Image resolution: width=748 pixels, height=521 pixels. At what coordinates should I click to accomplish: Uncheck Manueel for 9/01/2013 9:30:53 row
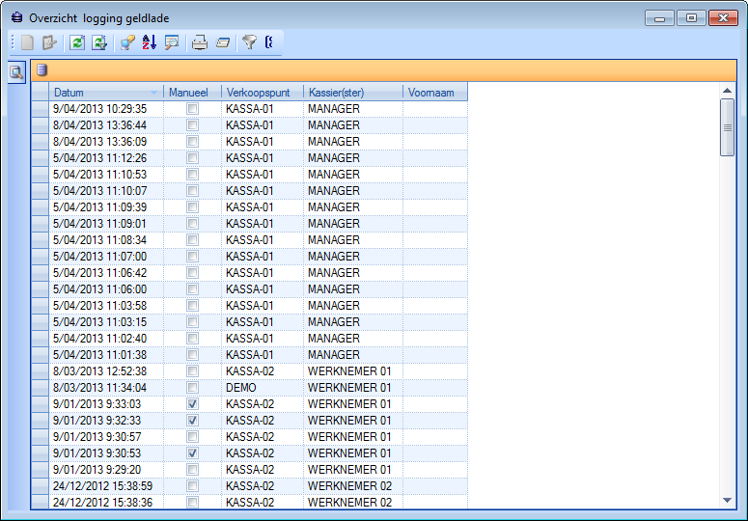[x=193, y=453]
